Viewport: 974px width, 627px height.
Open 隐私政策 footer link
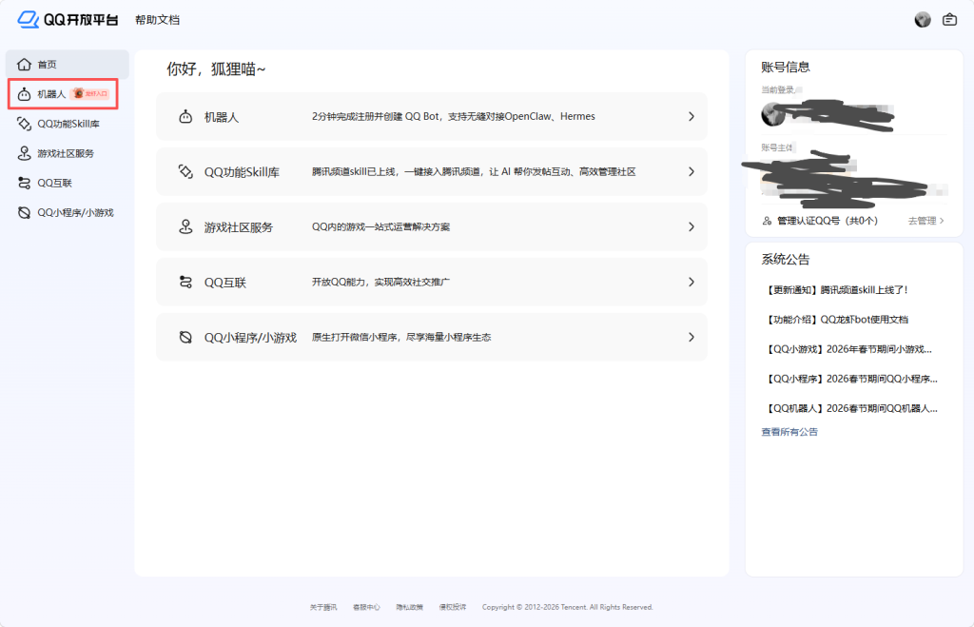click(x=409, y=607)
